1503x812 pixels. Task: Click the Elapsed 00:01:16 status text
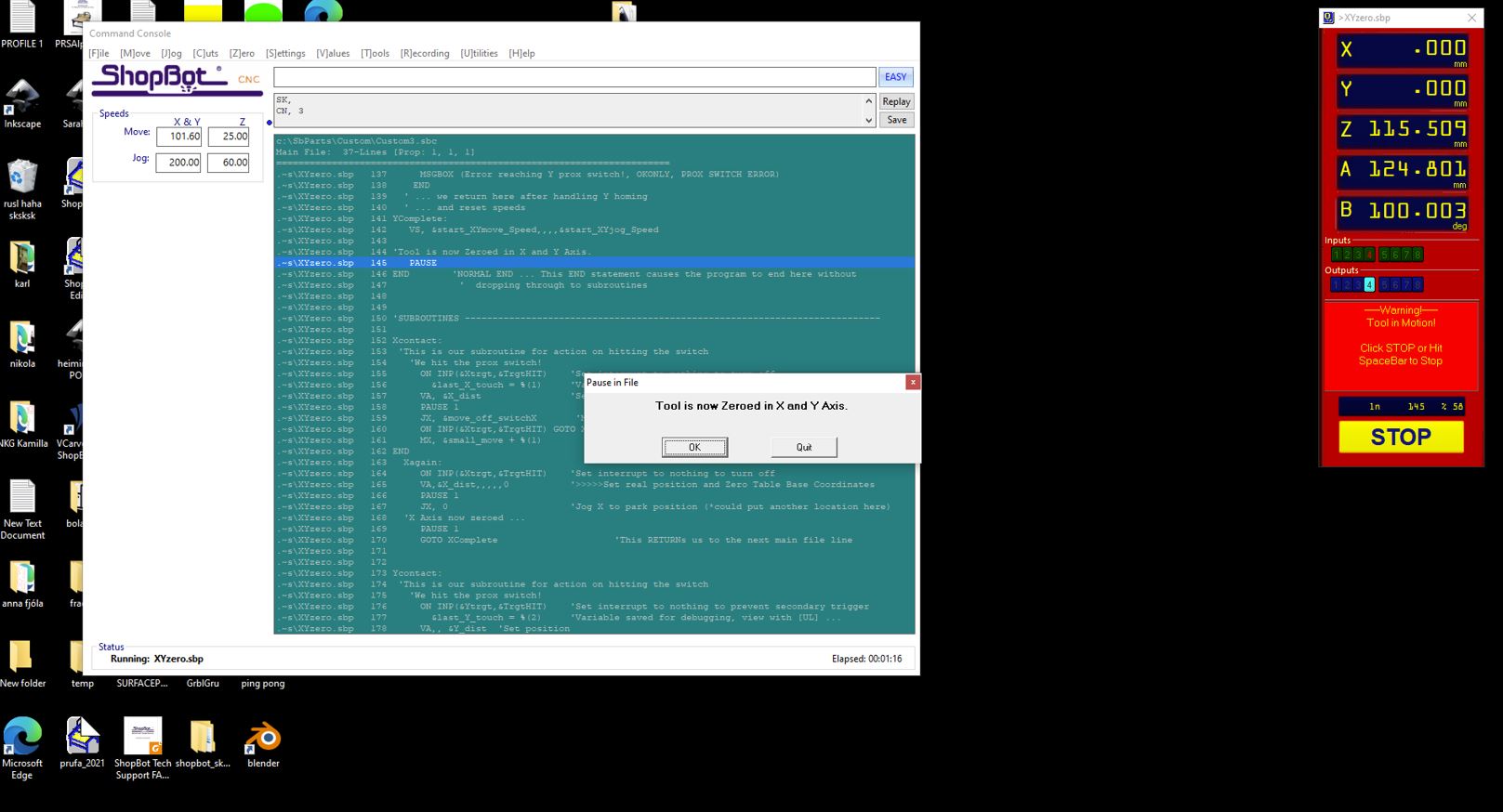pos(866,659)
